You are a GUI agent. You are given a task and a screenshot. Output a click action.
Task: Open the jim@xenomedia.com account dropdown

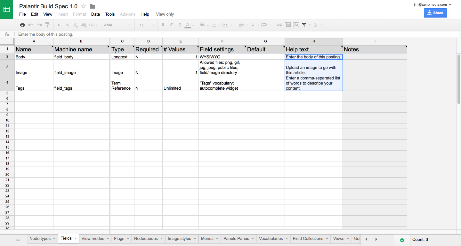[450, 5]
